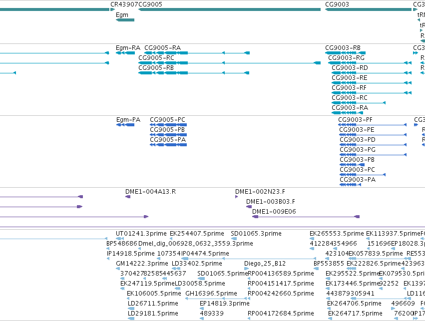Select the CG9003-PB CDS label
The height and width of the screenshot is (321, 425).
(x=357, y=160)
